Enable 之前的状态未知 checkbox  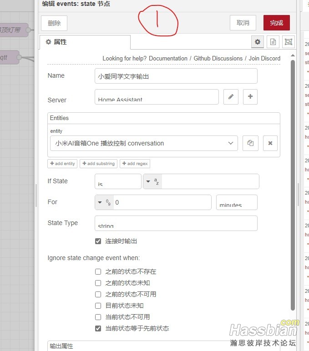[98, 283]
